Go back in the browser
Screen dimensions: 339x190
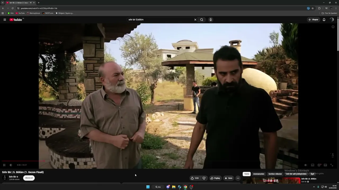pos(3,8)
